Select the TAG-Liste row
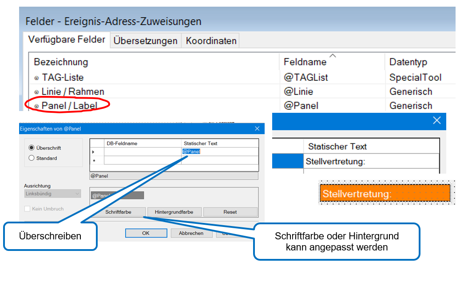 tap(242, 78)
